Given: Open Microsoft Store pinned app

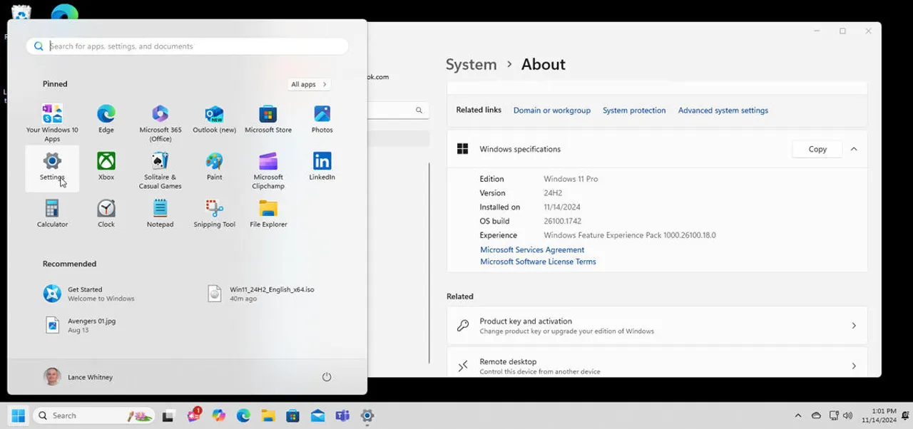Looking at the screenshot, I should [268, 118].
